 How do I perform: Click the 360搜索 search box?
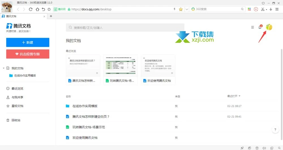click(217, 9)
